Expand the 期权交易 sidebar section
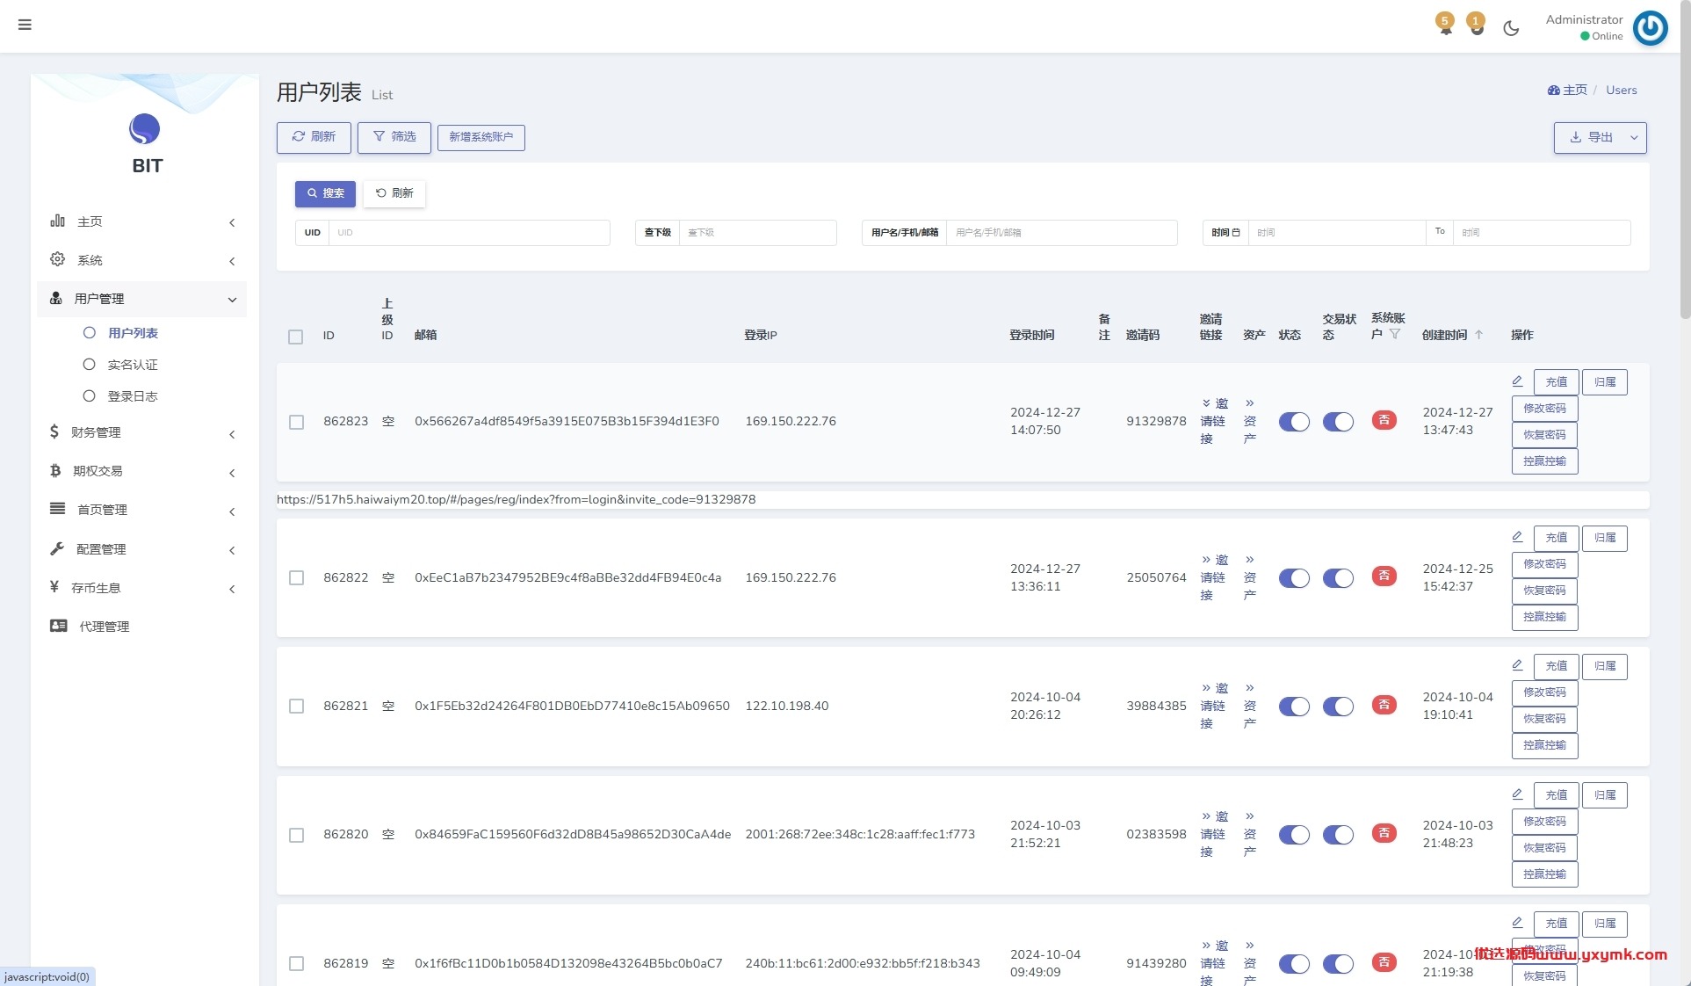 (142, 471)
